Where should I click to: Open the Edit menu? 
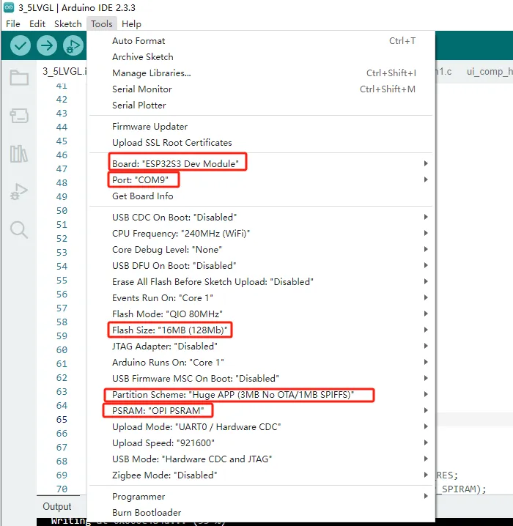(37, 24)
